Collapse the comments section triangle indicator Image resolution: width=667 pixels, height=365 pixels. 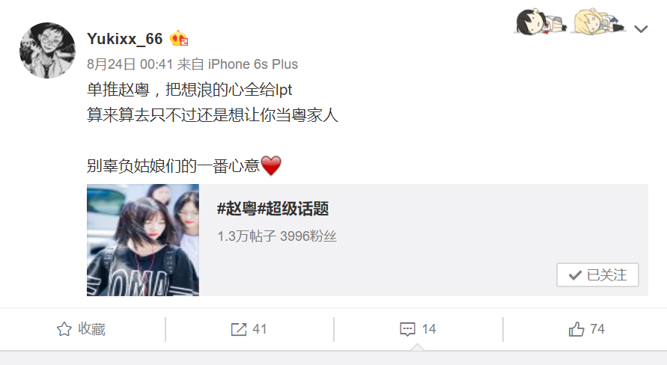417,347
